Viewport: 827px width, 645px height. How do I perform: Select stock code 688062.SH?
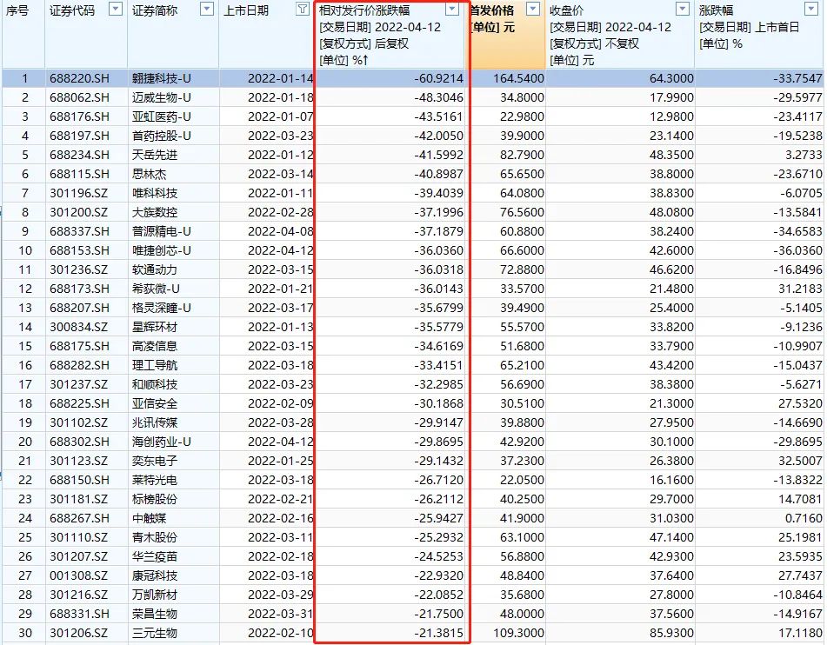point(80,97)
